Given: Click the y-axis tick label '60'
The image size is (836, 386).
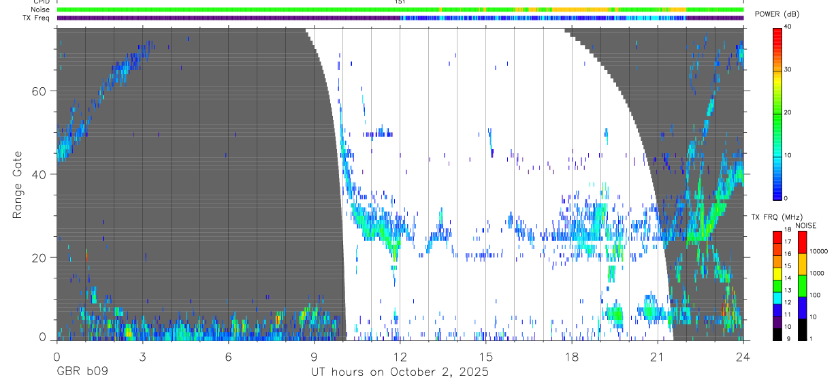Looking at the screenshot, I should 39,91.
